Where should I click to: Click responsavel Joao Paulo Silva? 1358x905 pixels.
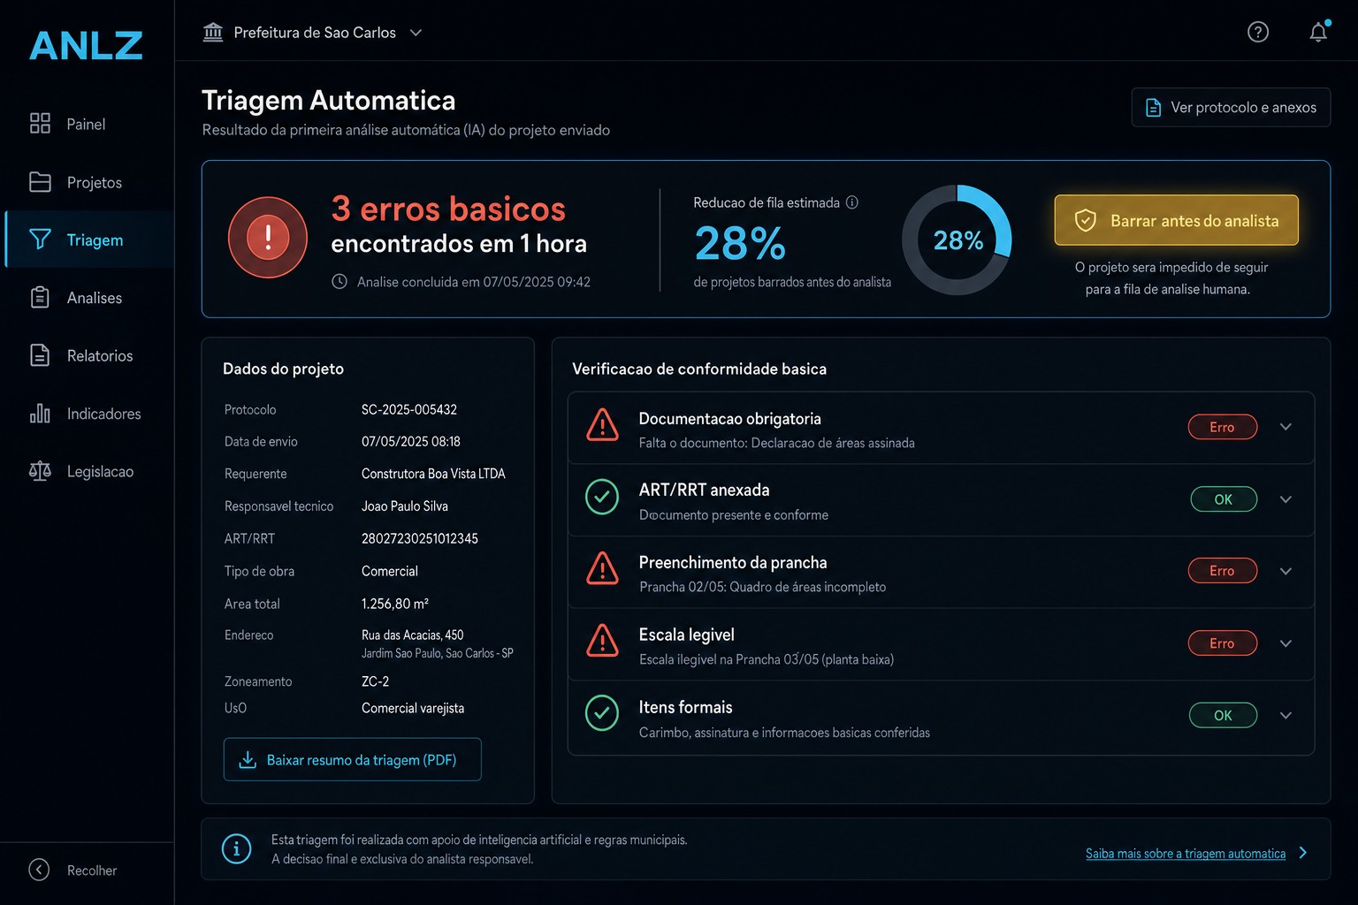pyautogui.click(x=405, y=506)
